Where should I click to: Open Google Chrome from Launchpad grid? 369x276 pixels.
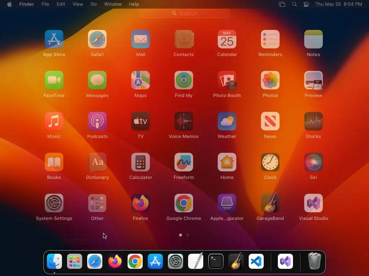184,203
